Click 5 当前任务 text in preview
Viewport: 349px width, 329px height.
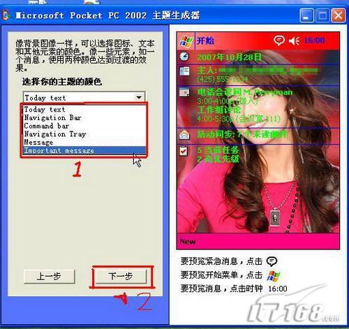click(218, 150)
